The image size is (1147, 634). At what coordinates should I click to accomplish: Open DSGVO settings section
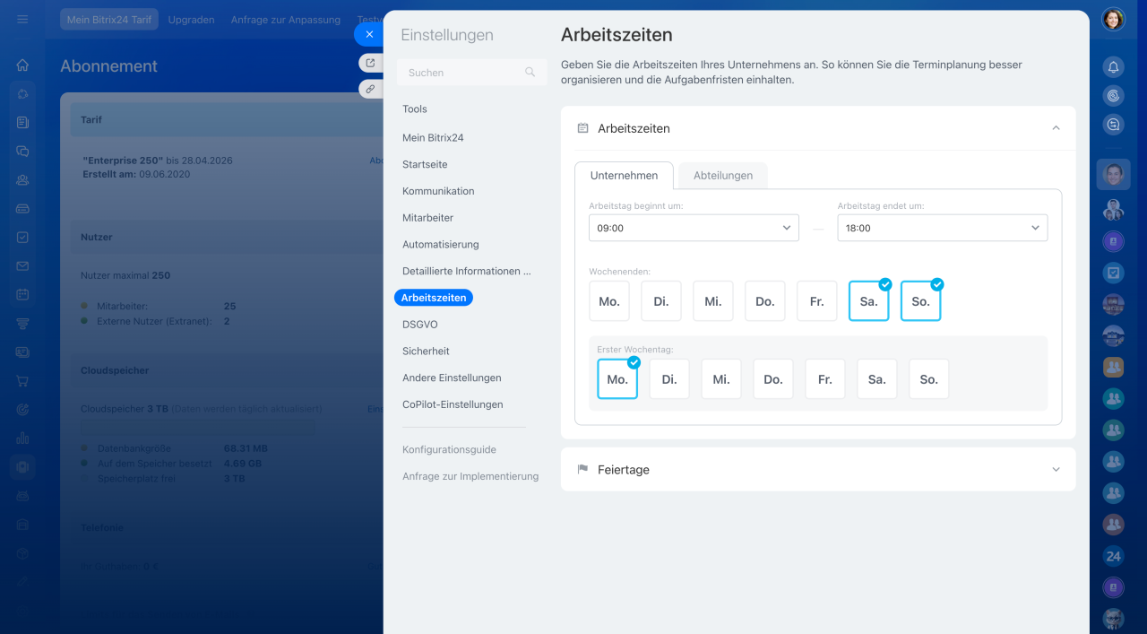tap(420, 325)
